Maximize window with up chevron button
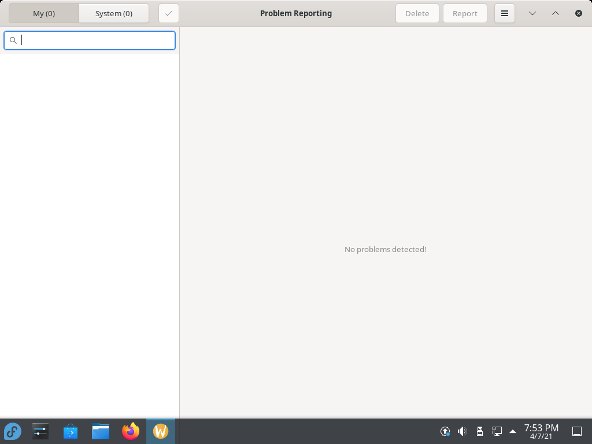The width and height of the screenshot is (592, 444). tap(556, 14)
